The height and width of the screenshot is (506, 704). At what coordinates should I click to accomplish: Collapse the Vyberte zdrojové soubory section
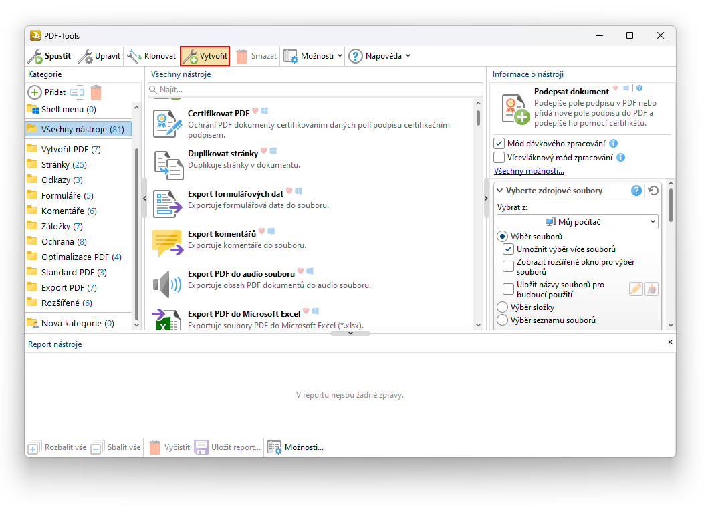[x=499, y=191]
